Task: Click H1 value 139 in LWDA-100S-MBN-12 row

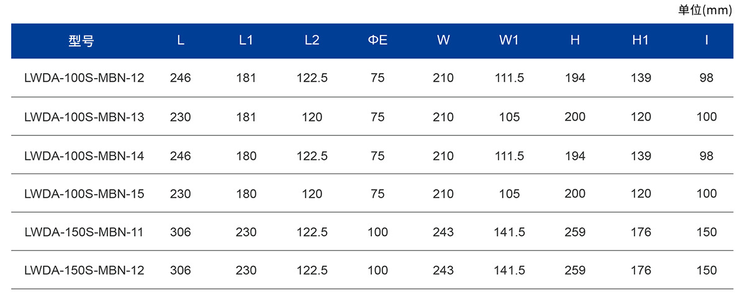Action: point(641,78)
